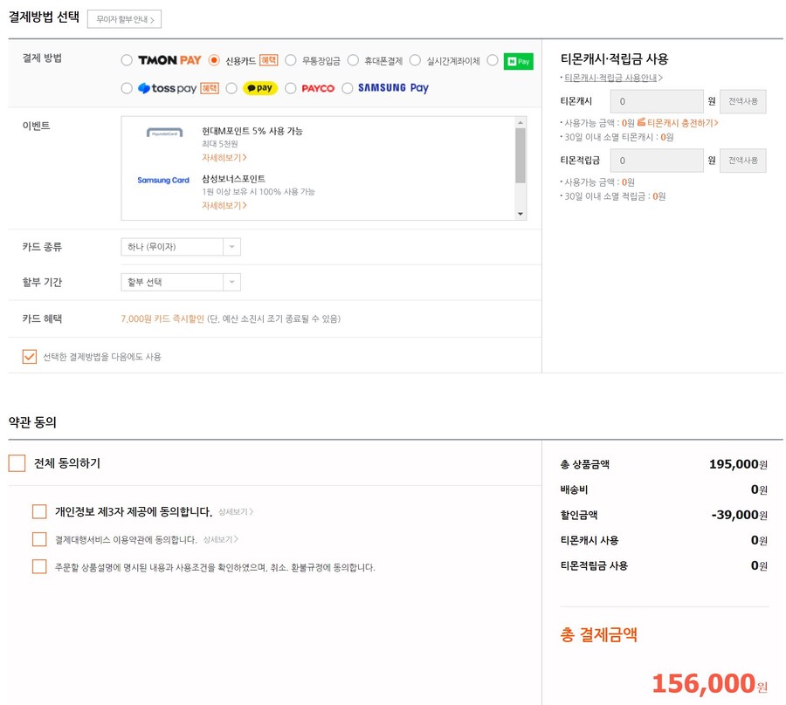Image resolution: width=786 pixels, height=705 pixels.
Task: Pick the Kakao Pay payment icon
Action: point(259,88)
